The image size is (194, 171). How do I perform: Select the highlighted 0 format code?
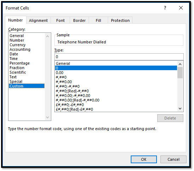[x=116, y=68]
